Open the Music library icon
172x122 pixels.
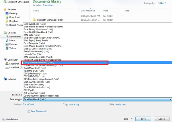(7, 40)
